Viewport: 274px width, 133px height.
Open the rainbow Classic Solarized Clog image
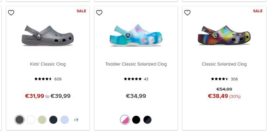(224, 35)
